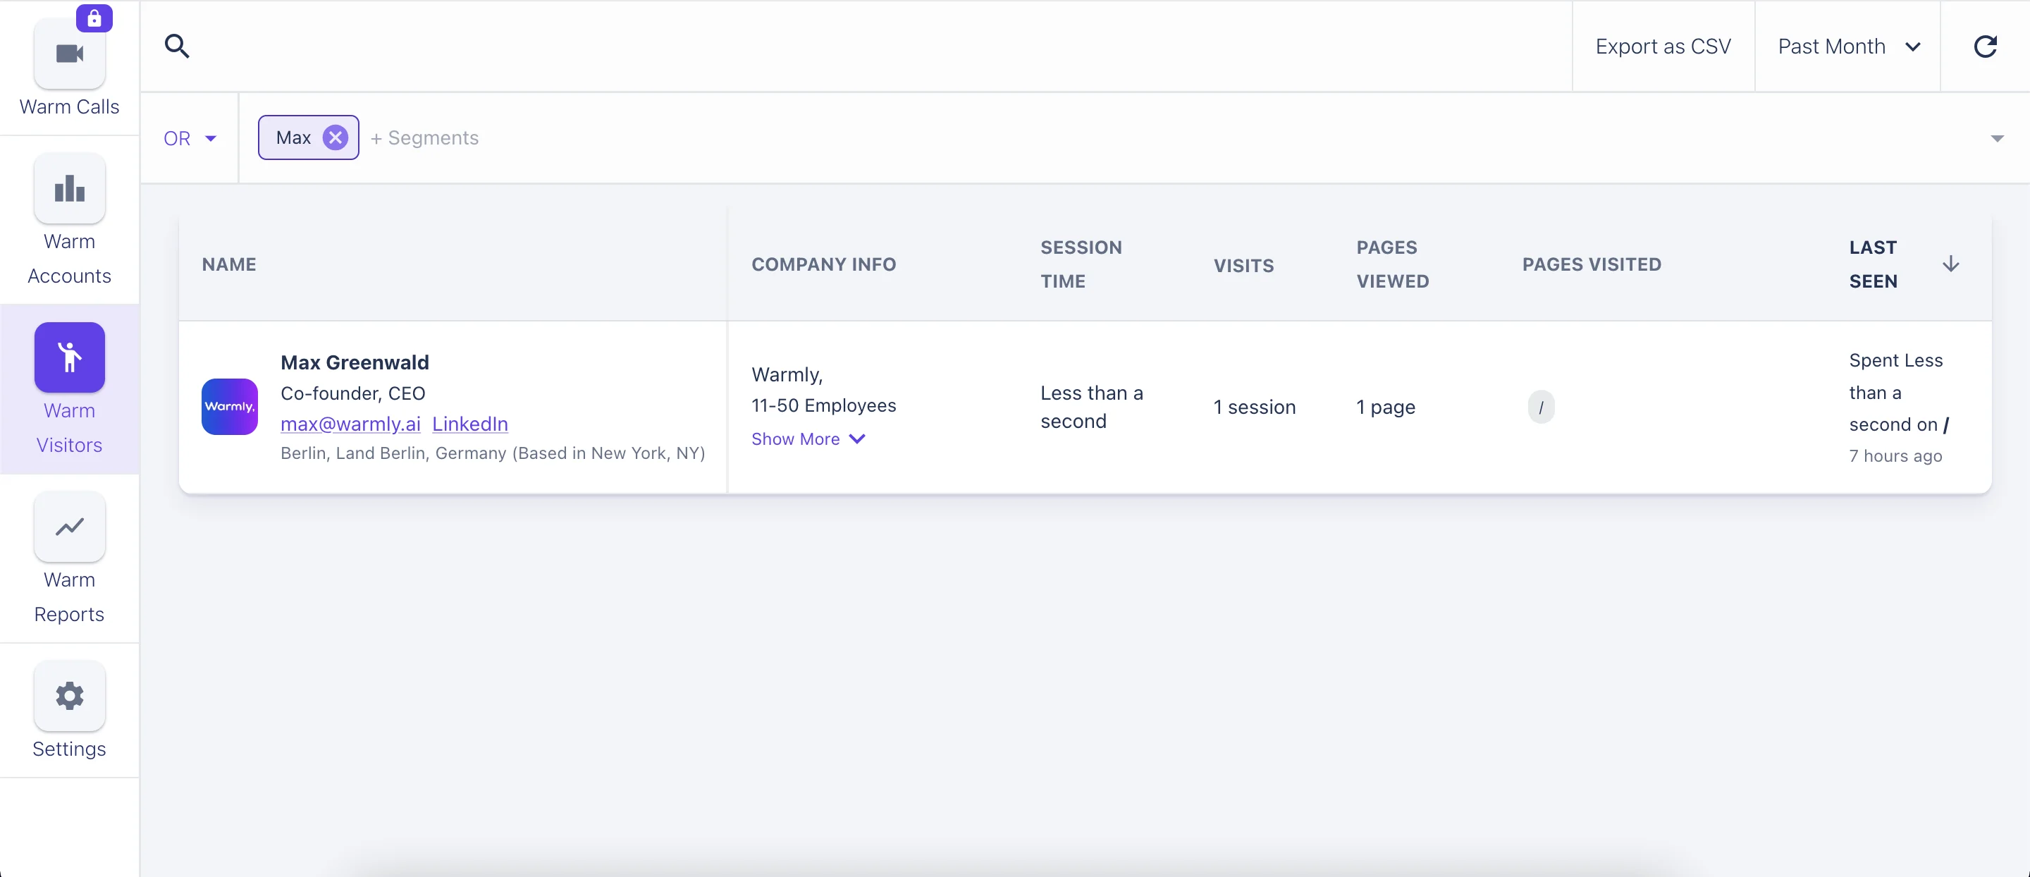Click the 'Co-founder, CEO' title text

click(353, 393)
